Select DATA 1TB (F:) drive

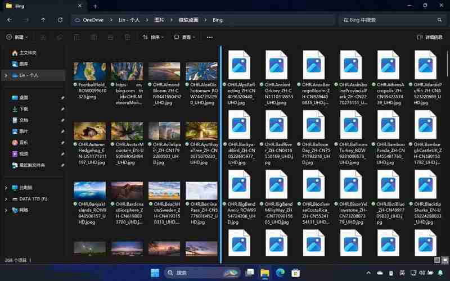point(30,199)
